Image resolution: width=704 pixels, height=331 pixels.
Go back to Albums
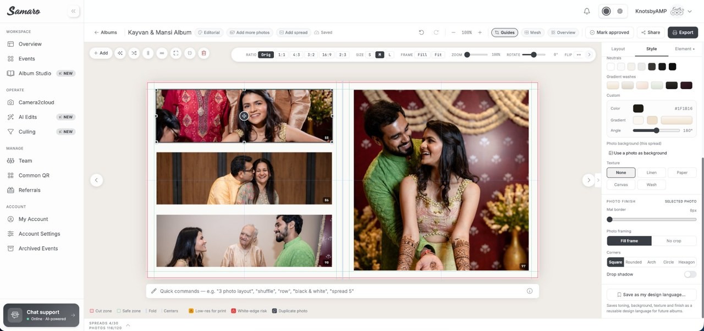pos(105,32)
